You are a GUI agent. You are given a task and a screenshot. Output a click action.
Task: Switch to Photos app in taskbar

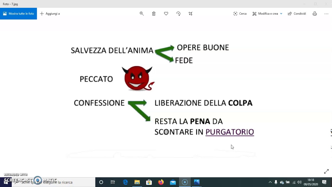[x=197, y=182]
